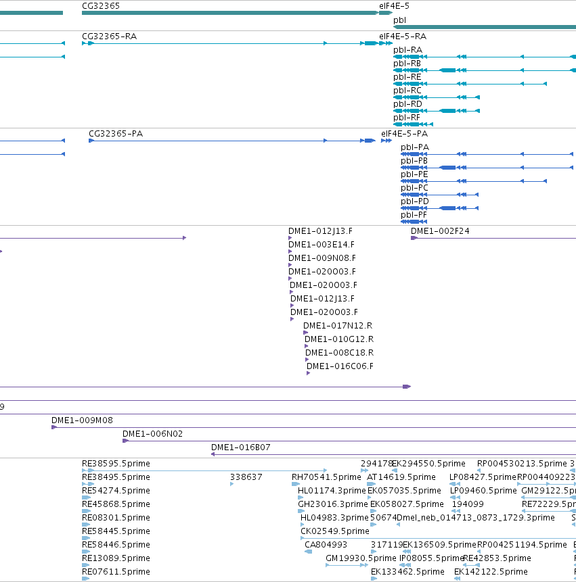Select the DME1-016B07 clone label
This screenshot has height=582, width=576.
point(241,447)
